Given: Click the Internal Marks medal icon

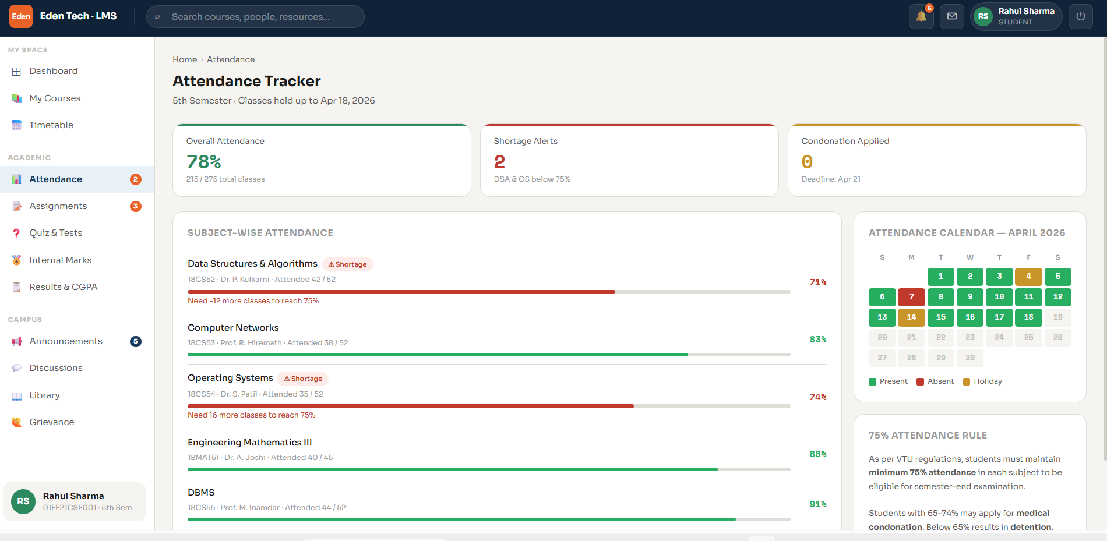Looking at the screenshot, I should (x=16, y=260).
